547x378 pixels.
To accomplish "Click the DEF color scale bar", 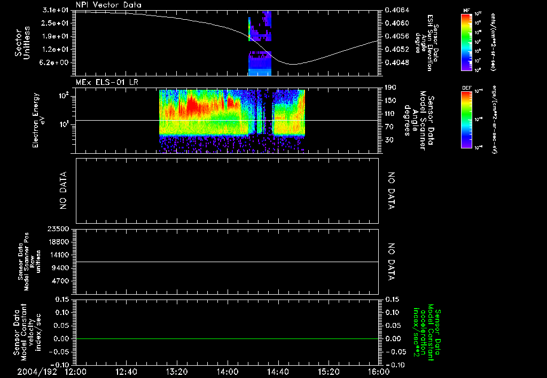I will coord(466,120).
